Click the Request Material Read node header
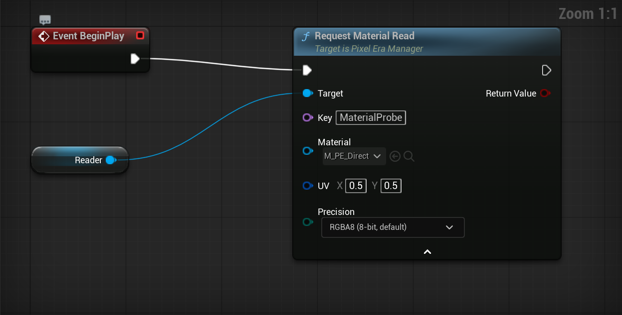The height and width of the screenshot is (315, 622). point(427,41)
